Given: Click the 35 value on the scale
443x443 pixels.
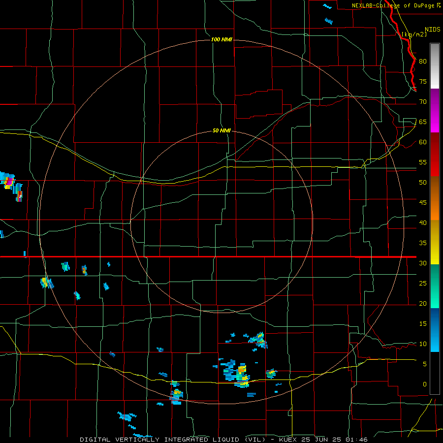Looking at the screenshot, I should [x=423, y=243].
